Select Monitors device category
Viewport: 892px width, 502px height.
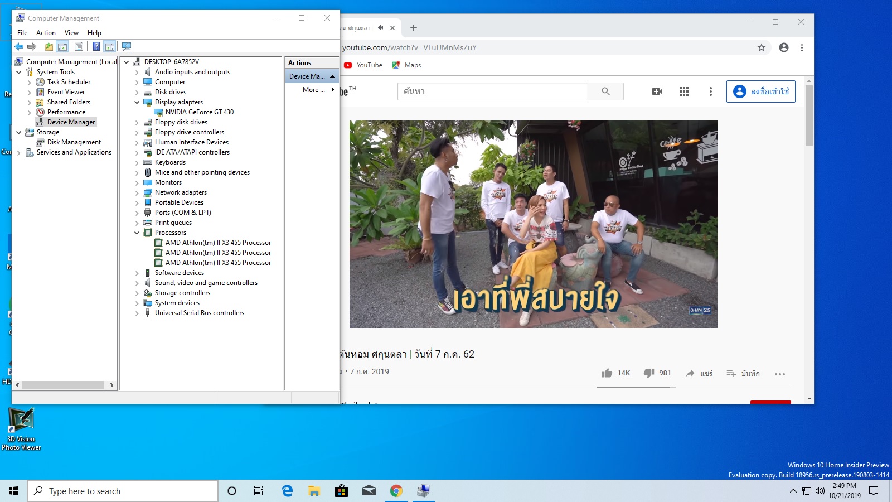tap(168, 182)
